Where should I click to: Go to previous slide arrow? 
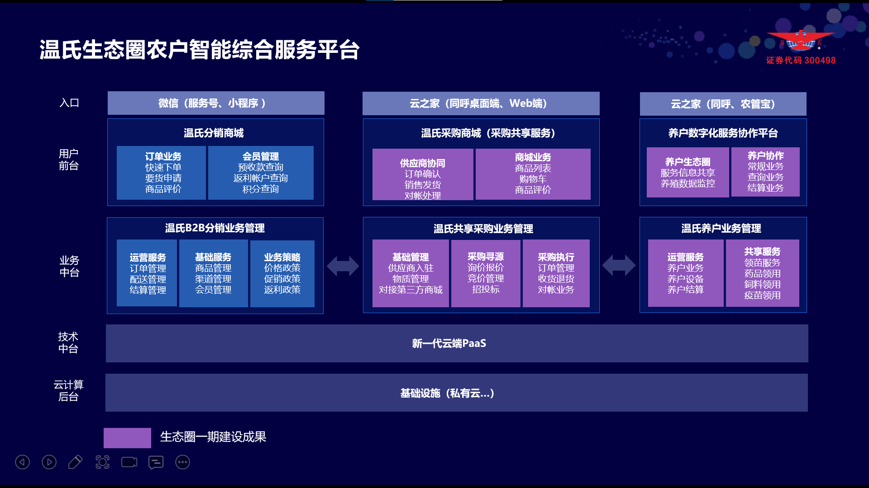(x=22, y=462)
